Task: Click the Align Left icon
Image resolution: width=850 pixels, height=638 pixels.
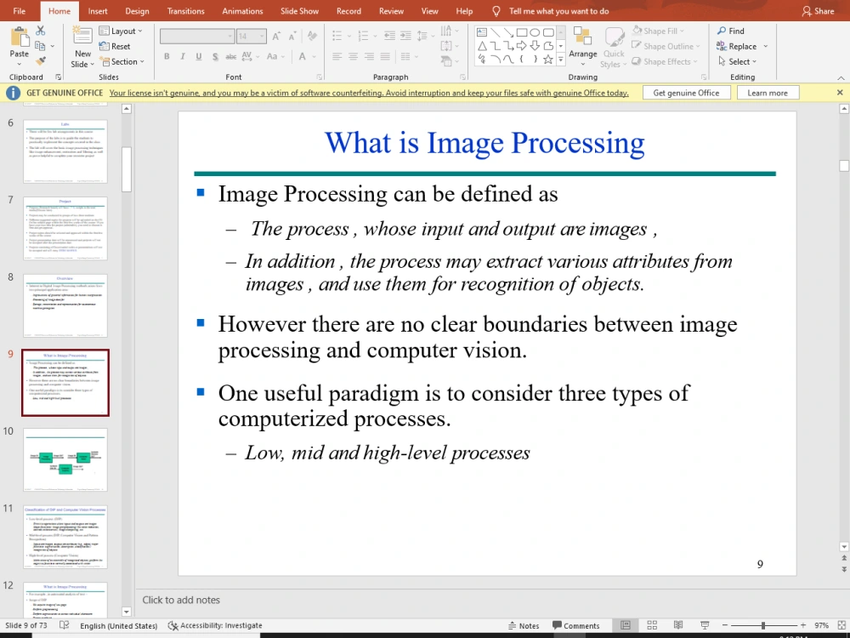Action: (x=337, y=56)
